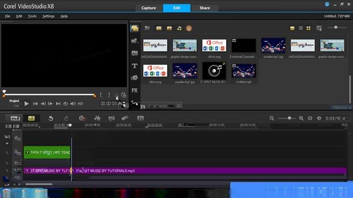353x198 pixels.
Task: Toggle the Music track button
Action: point(17,178)
